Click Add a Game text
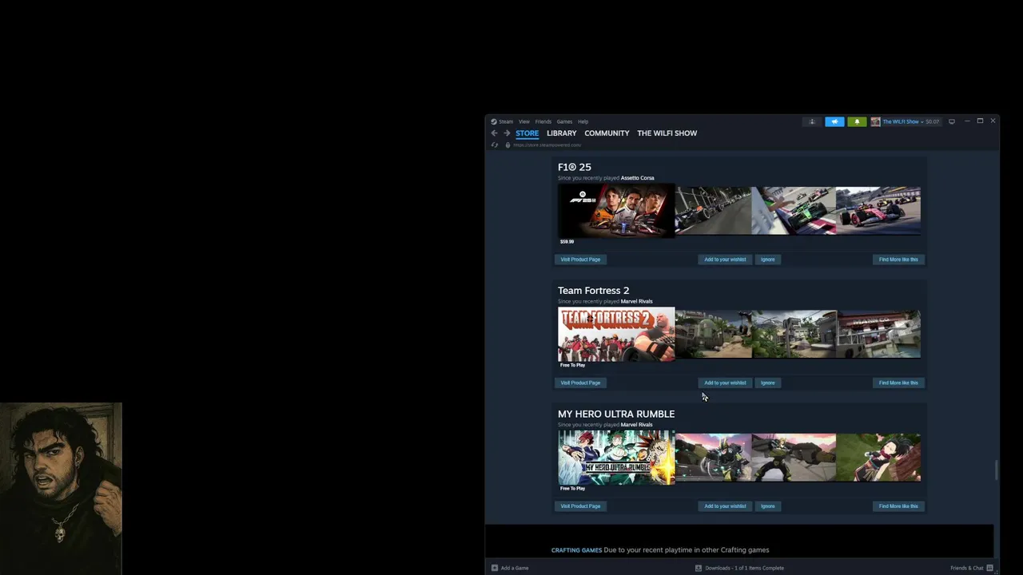Screen dimensions: 1023x575 click(x=515, y=568)
